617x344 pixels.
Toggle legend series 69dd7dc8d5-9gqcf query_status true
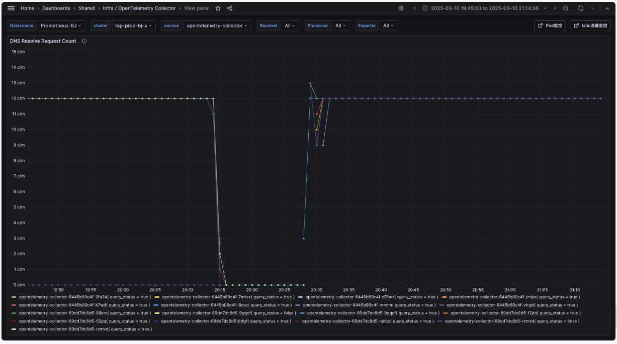[x=373, y=313]
